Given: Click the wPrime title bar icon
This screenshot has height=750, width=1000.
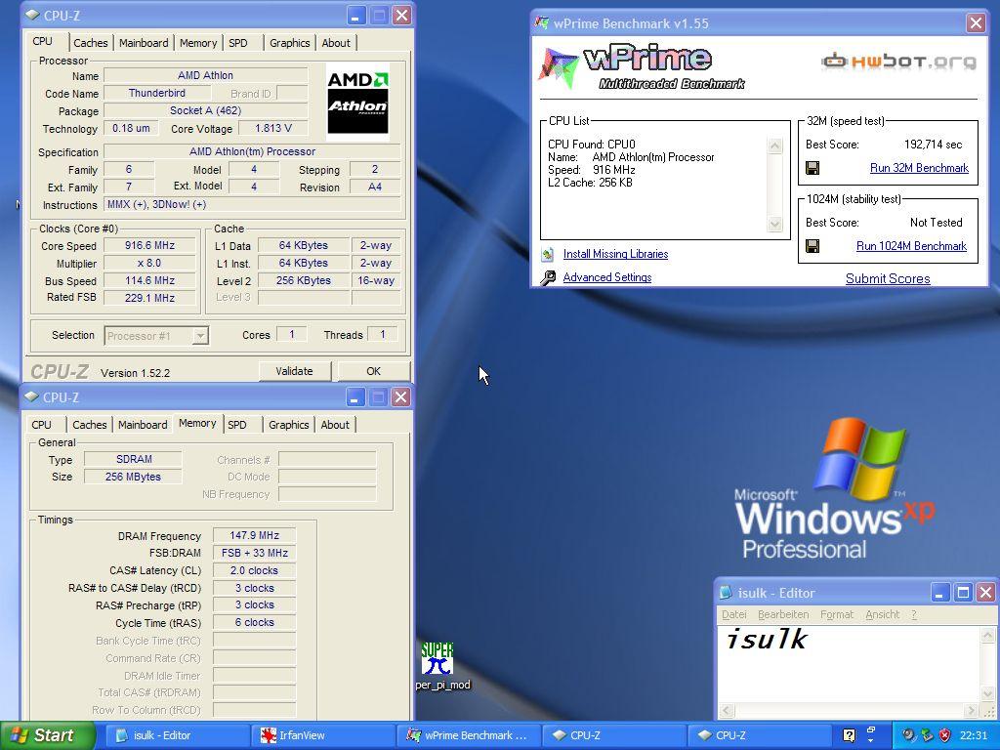Looking at the screenshot, I should [542, 23].
